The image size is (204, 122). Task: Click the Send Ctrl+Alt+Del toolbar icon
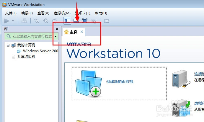point(24,21)
